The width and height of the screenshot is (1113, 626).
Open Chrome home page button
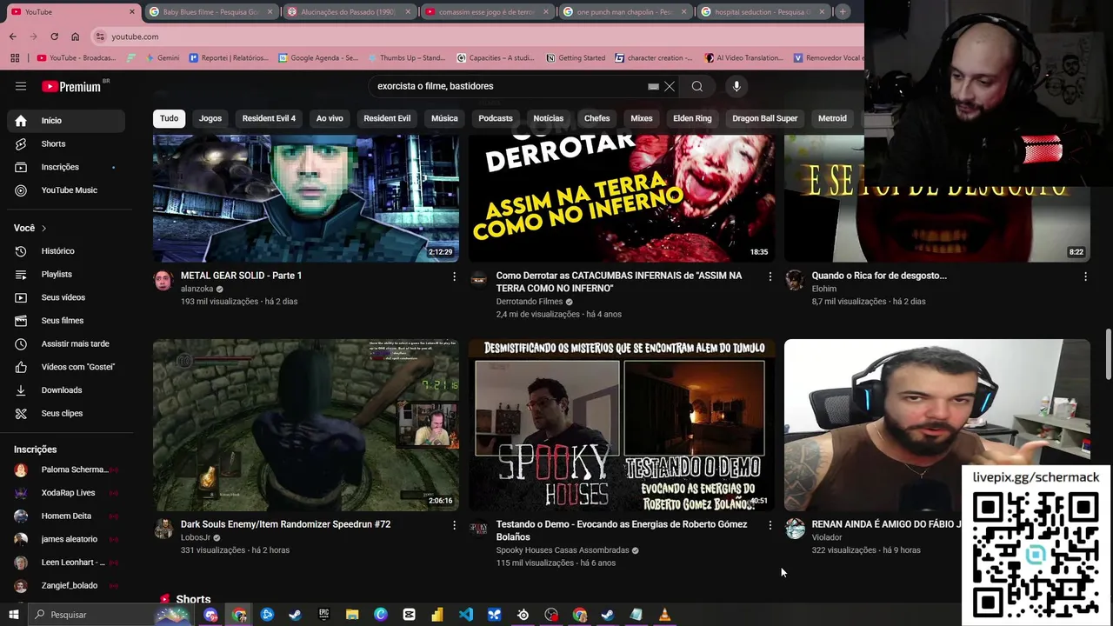(x=75, y=37)
